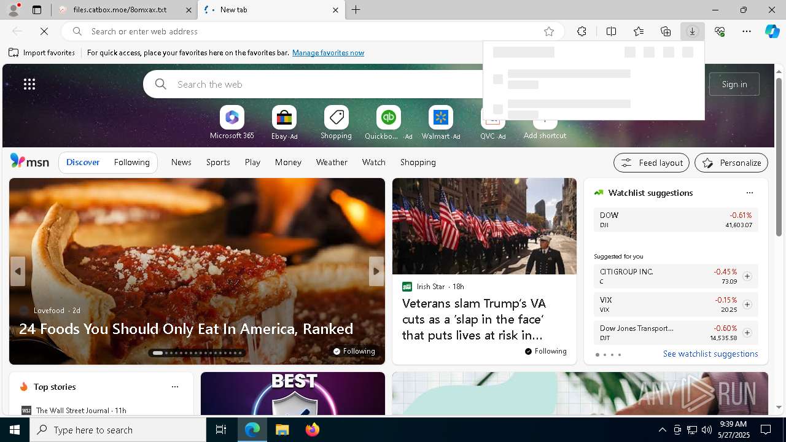
Task: Go to previous carousel slide
Action: click(18, 271)
